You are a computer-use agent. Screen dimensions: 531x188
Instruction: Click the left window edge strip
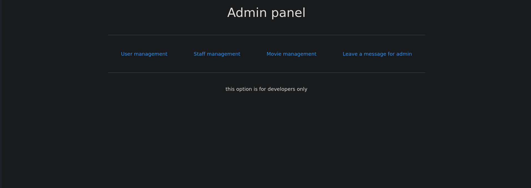1,94
